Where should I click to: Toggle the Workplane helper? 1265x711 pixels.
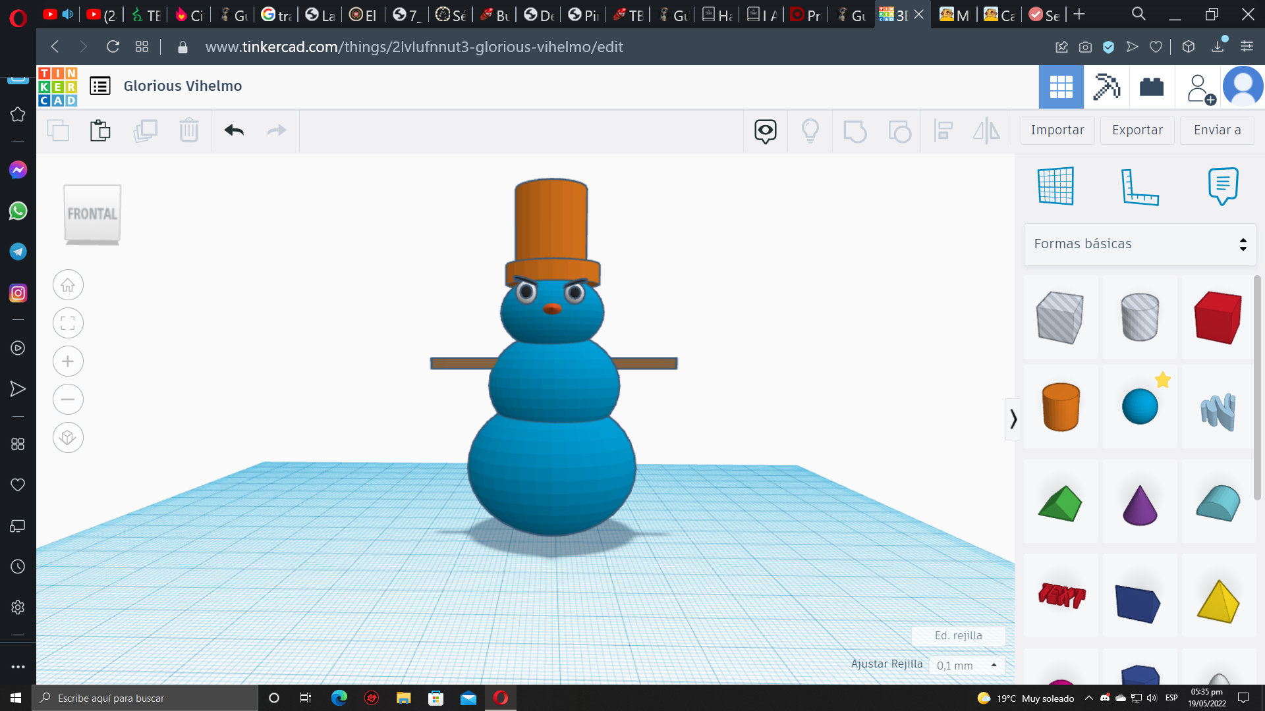[x=1055, y=186]
